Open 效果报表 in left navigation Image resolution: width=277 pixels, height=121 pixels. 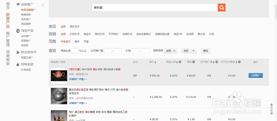pos(8,58)
